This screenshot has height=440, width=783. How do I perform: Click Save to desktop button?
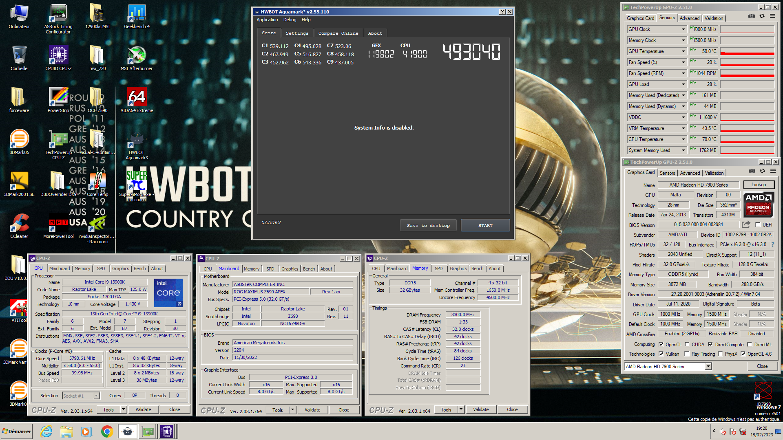click(x=428, y=225)
